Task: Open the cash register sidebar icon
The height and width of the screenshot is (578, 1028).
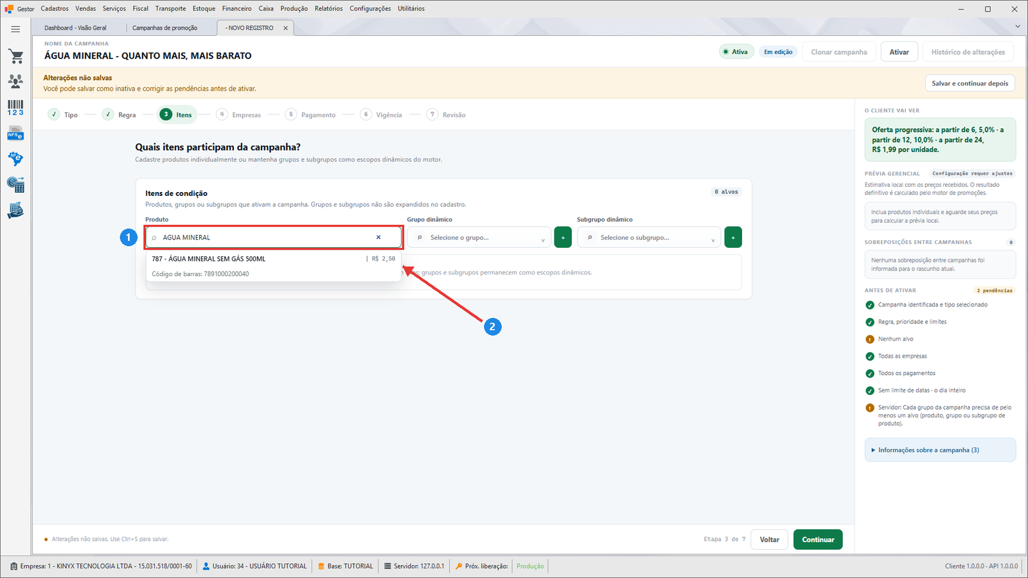Action: coord(15,211)
